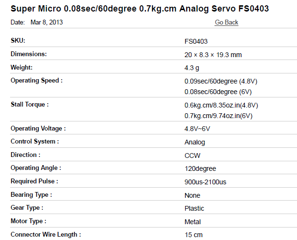Screen dimensions: 297x240
Task: Select the Operating Angle value 120degree
Action: point(200,168)
